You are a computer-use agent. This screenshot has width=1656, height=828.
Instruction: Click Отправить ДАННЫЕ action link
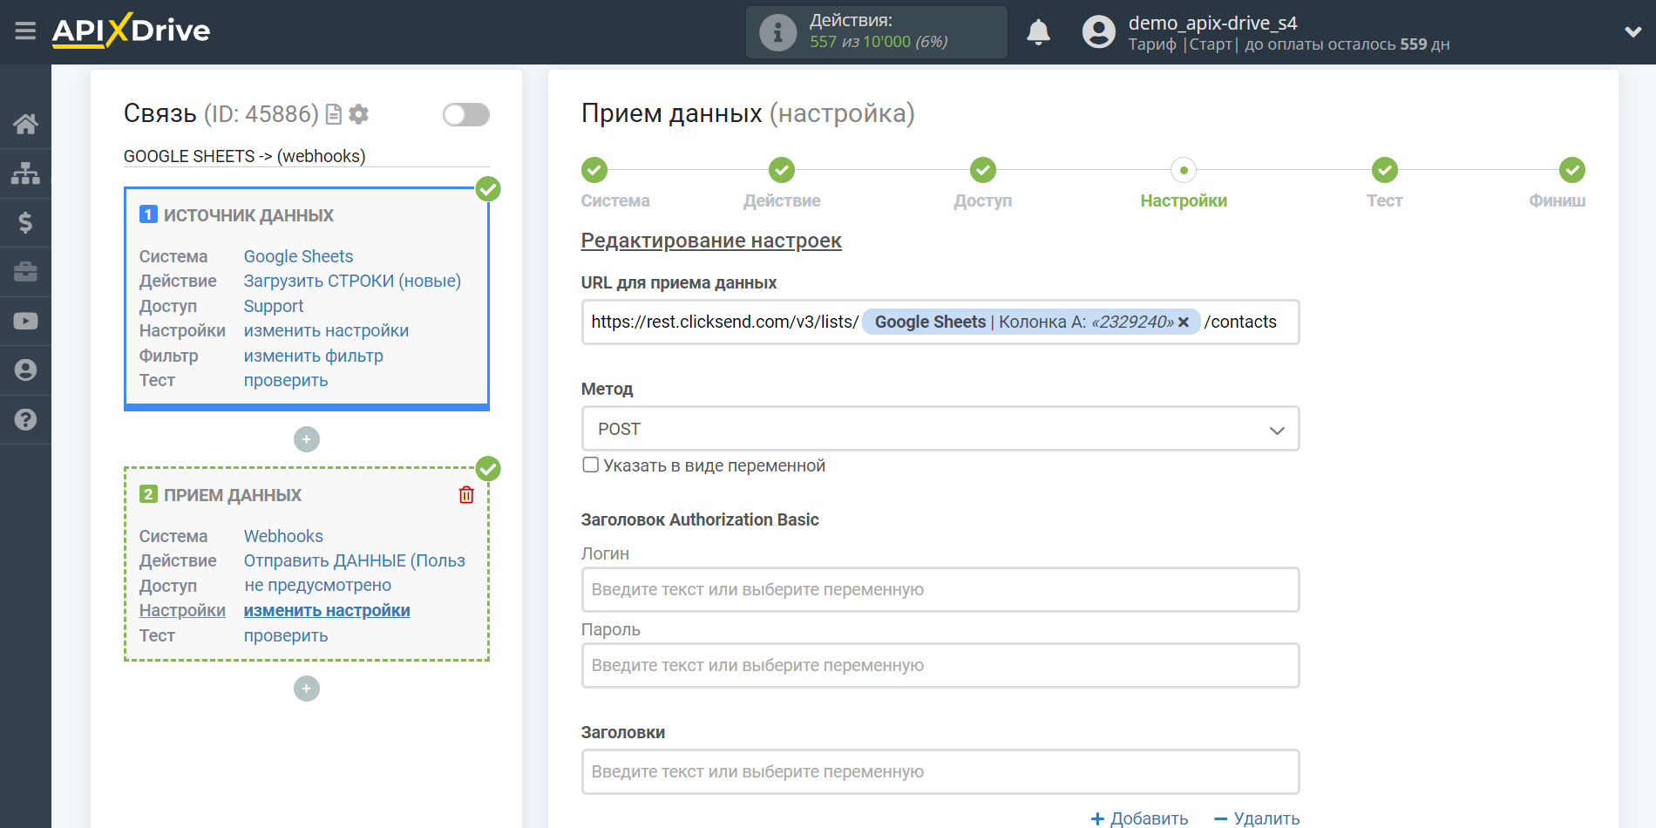click(x=354, y=560)
